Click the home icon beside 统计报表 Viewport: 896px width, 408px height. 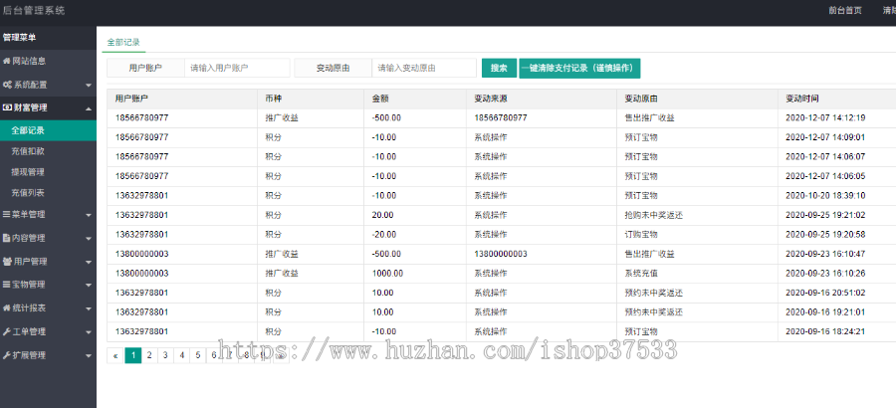coord(7,308)
